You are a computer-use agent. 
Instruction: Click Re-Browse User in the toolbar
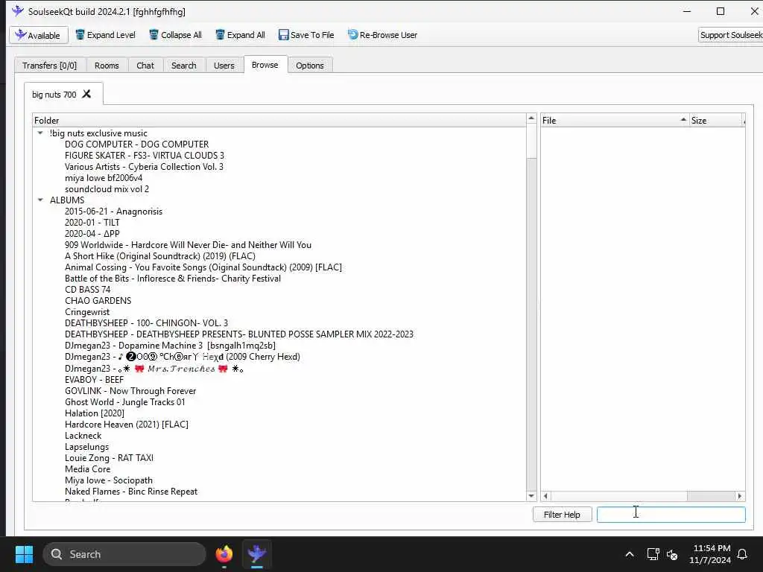382,35
